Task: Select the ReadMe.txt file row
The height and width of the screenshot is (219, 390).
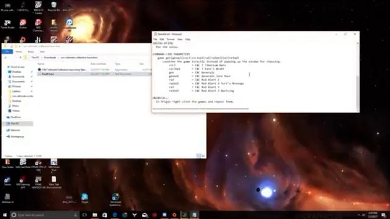Action: (x=94, y=74)
